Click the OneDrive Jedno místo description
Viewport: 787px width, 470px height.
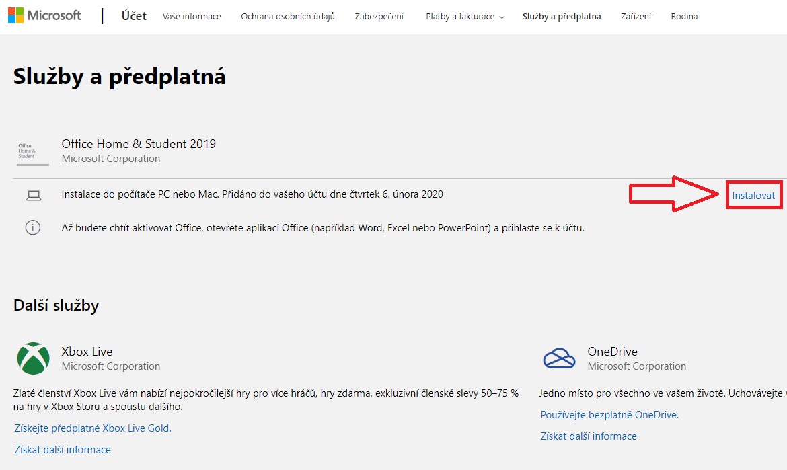click(663, 393)
